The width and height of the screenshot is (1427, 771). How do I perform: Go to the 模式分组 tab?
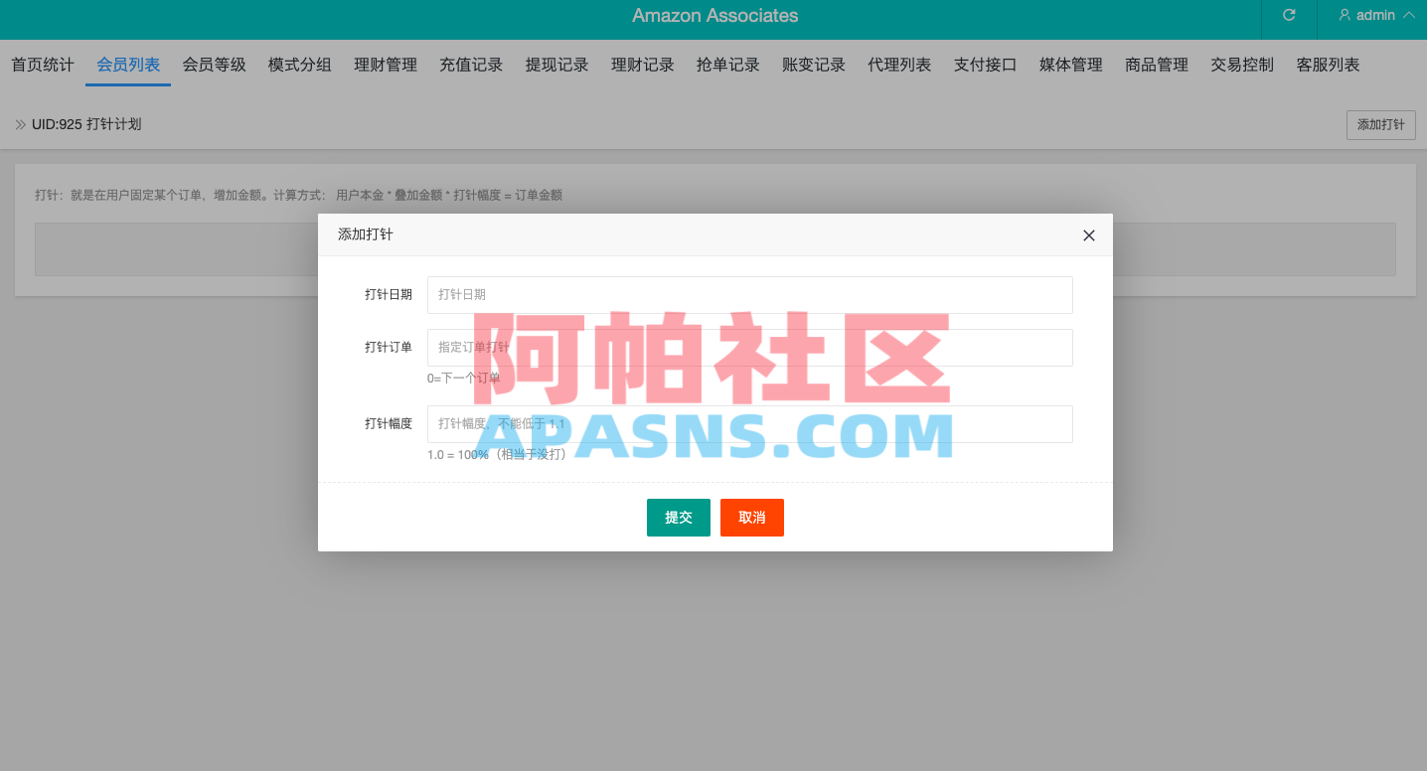[x=300, y=65]
